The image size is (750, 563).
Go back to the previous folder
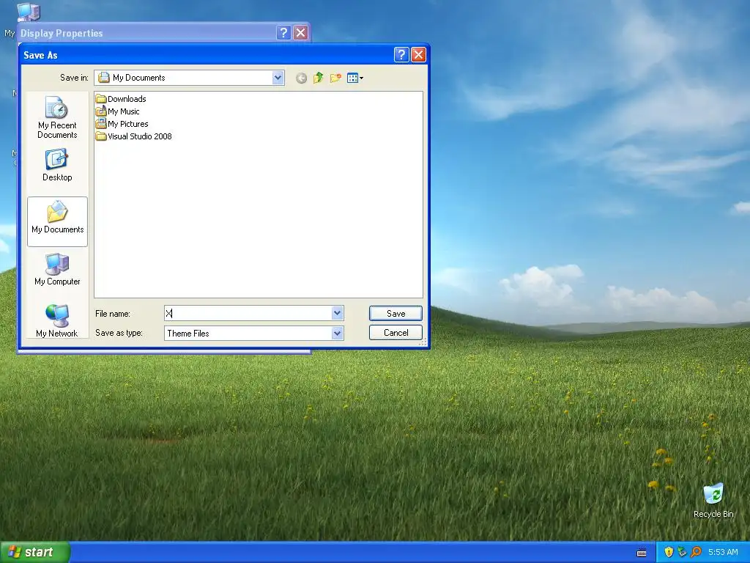[301, 78]
